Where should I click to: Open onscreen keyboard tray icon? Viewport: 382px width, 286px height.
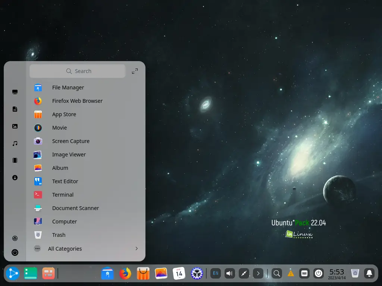point(304,273)
